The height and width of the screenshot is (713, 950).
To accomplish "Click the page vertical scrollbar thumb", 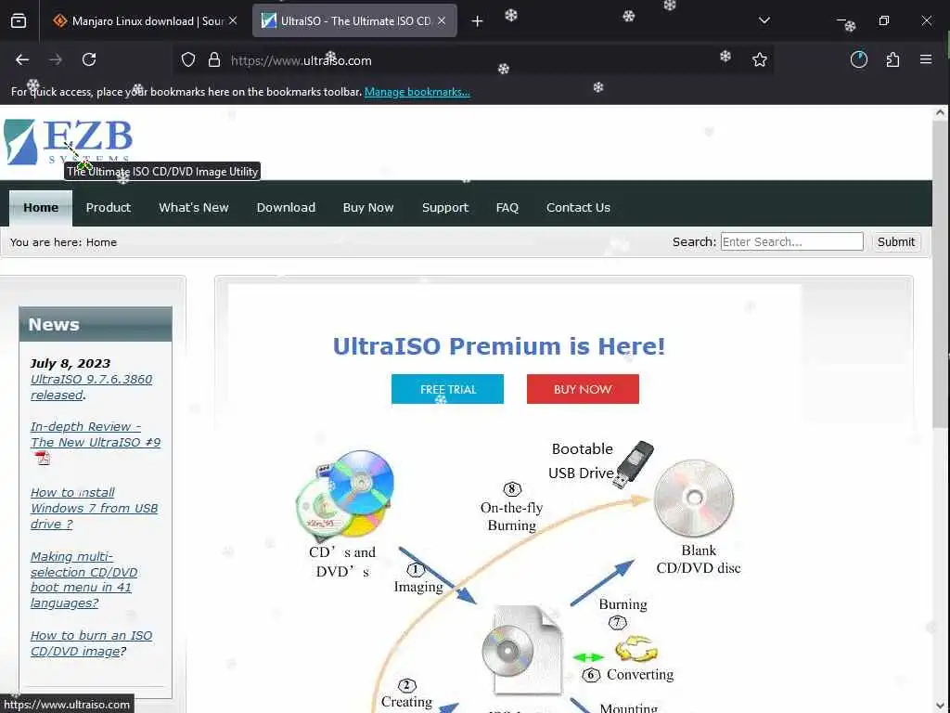I will [940, 273].
